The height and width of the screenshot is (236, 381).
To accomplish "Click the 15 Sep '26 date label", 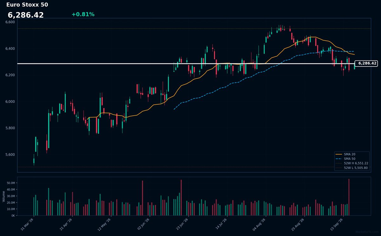I will click(337, 224).
